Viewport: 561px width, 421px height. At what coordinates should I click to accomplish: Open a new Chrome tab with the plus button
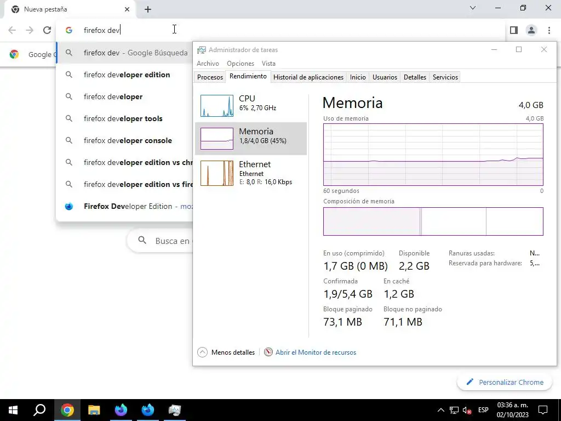point(148,9)
